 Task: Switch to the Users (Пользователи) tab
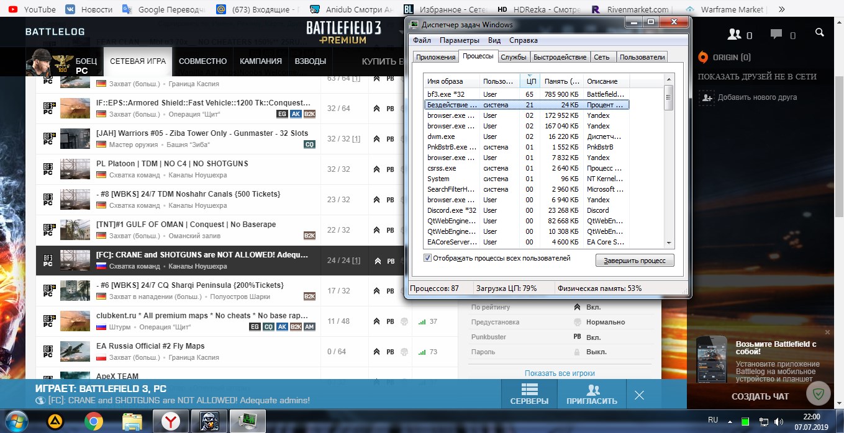pyautogui.click(x=642, y=57)
